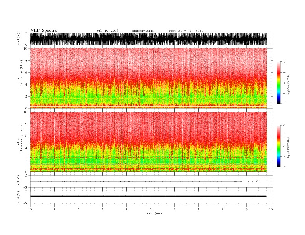Click the ch.3 thin waveform trace
The width and height of the screenshot is (305, 235).
pyautogui.click(x=148, y=181)
